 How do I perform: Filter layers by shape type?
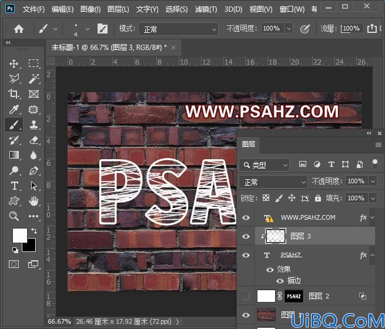pyautogui.click(x=345, y=164)
